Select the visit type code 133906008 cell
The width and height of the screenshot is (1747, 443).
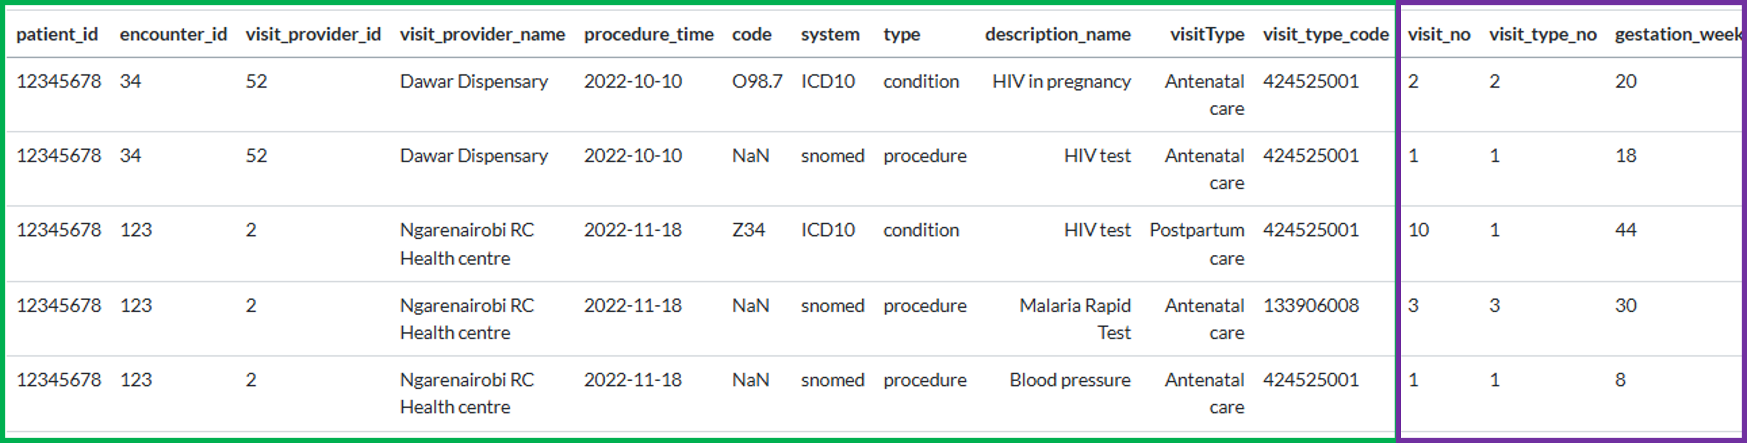point(1310,305)
